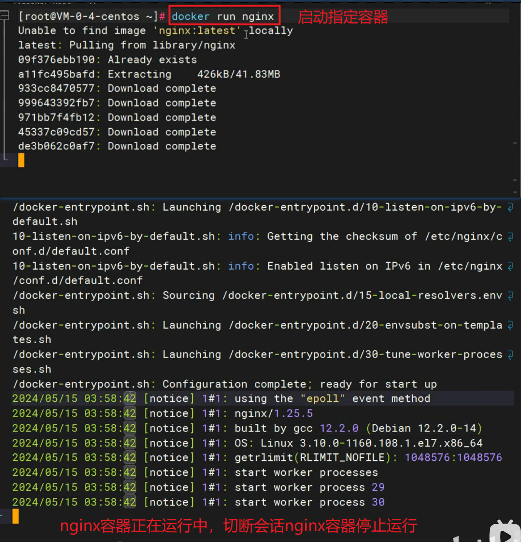
Task: Click the red annotation 启动指定容器
Action: [342, 17]
